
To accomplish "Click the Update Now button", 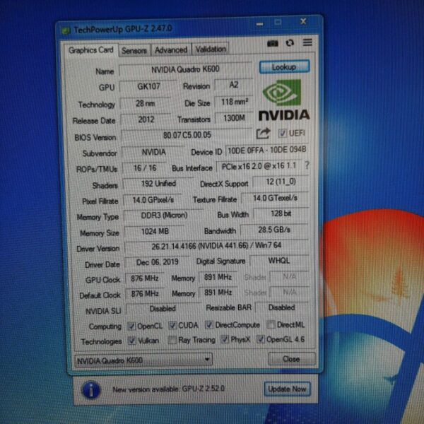I will click(x=287, y=389).
